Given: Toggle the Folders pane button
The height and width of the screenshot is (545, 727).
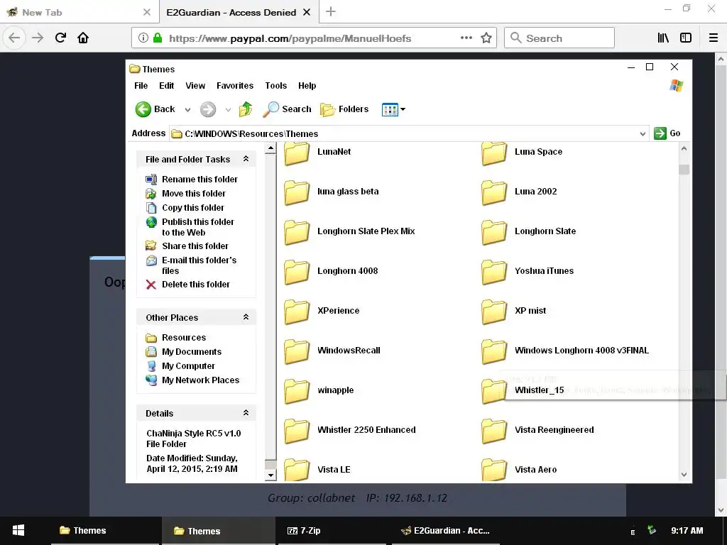Looking at the screenshot, I should tap(344, 109).
